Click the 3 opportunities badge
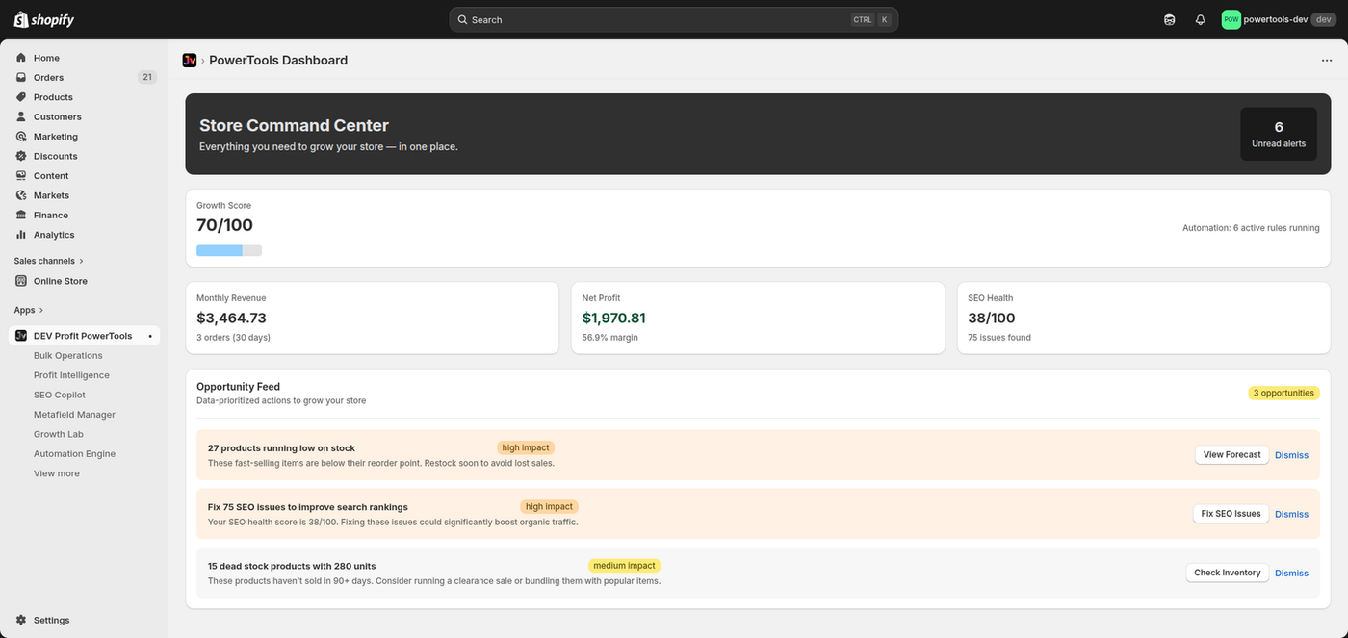Screen dimensions: 1348x638 click(1283, 393)
